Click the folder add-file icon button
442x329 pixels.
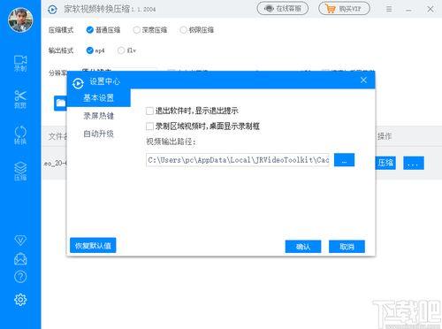tap(61, 103)
